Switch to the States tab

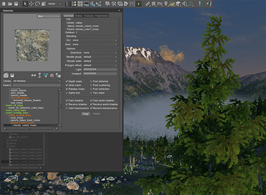point(79,16)
